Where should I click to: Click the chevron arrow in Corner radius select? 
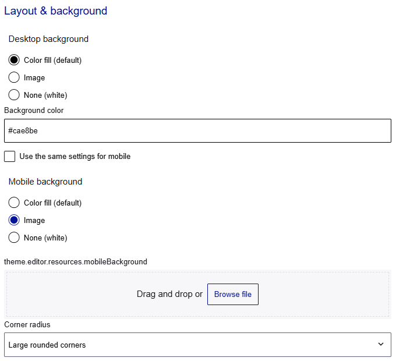(x=381, y=345)
